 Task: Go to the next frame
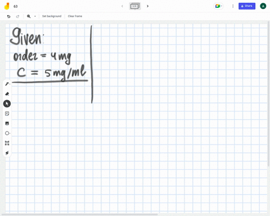[147, 6]
